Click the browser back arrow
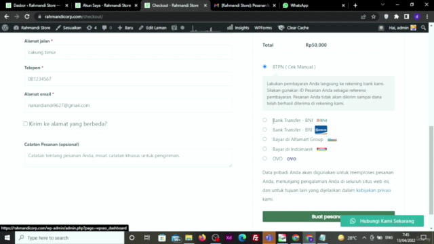434x244 pixels. [x=7, y=16]
